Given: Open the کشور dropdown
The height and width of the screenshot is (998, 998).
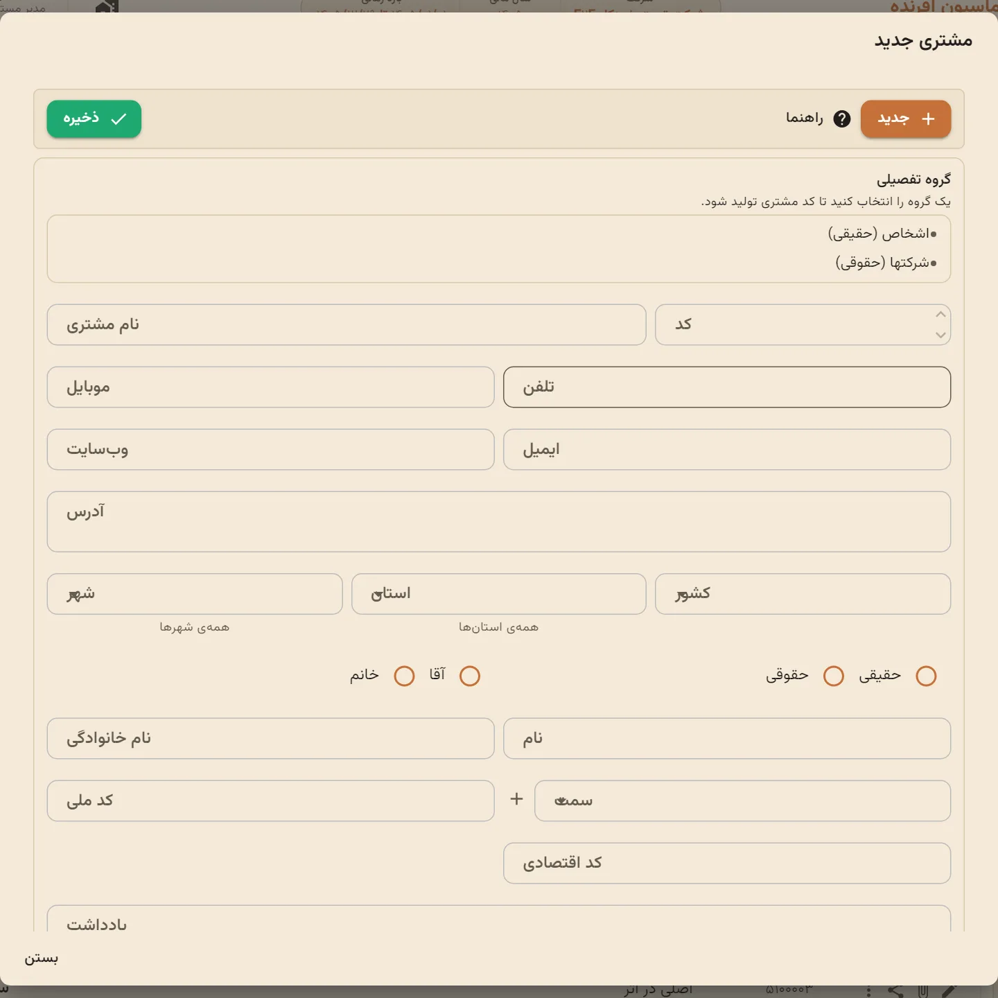Looking at the screenshot, I should pos(803,594).
